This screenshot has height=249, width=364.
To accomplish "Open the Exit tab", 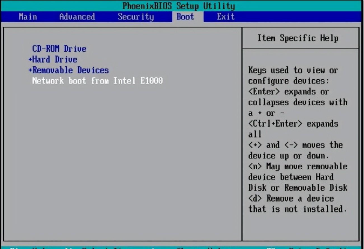I will (x=225, y=17).
